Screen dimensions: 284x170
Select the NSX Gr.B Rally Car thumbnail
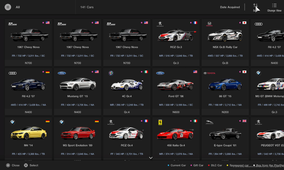coord(225,35)
